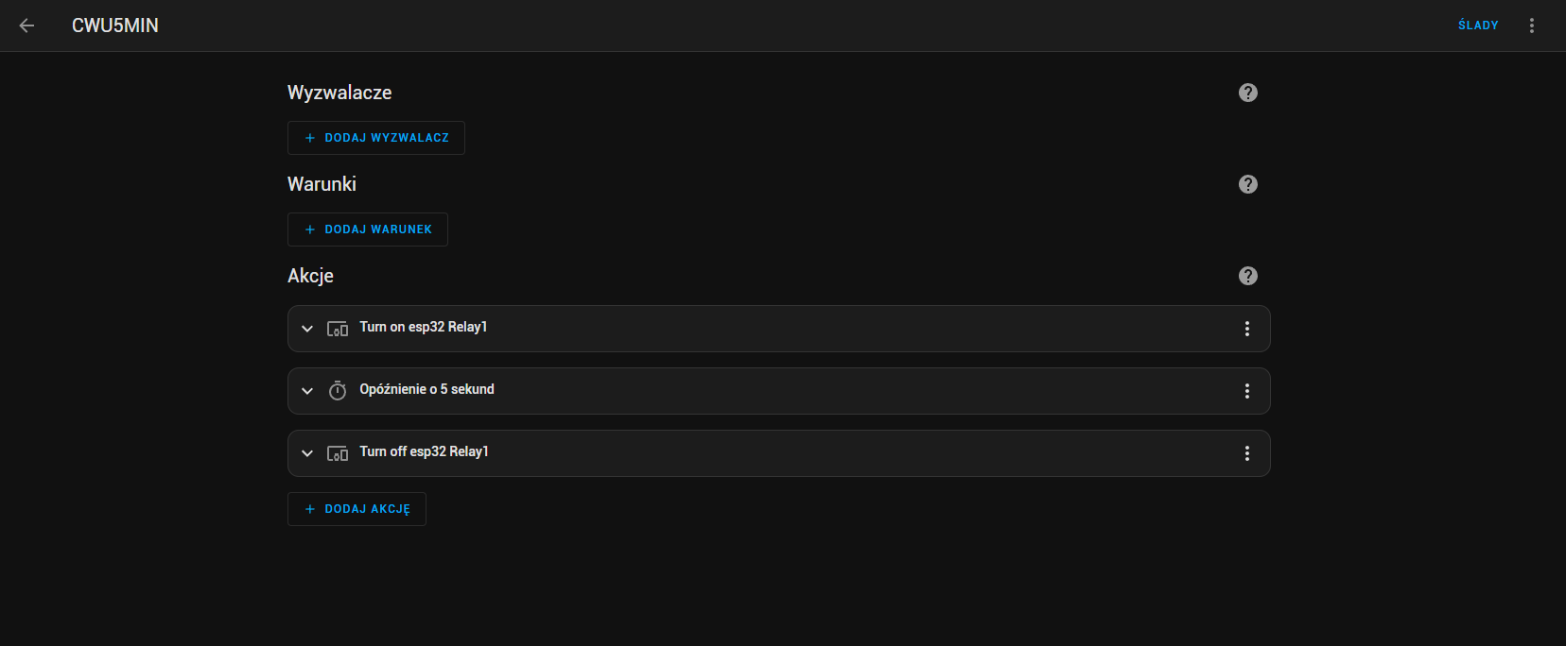
Task: Expand the Turn on esp32 Relay1 action
Action: coord(307,329)
